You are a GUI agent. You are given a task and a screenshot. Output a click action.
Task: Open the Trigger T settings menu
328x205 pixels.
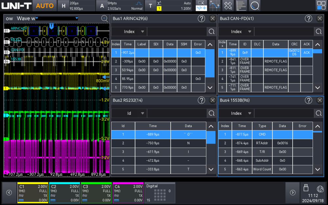click(151, 6)
